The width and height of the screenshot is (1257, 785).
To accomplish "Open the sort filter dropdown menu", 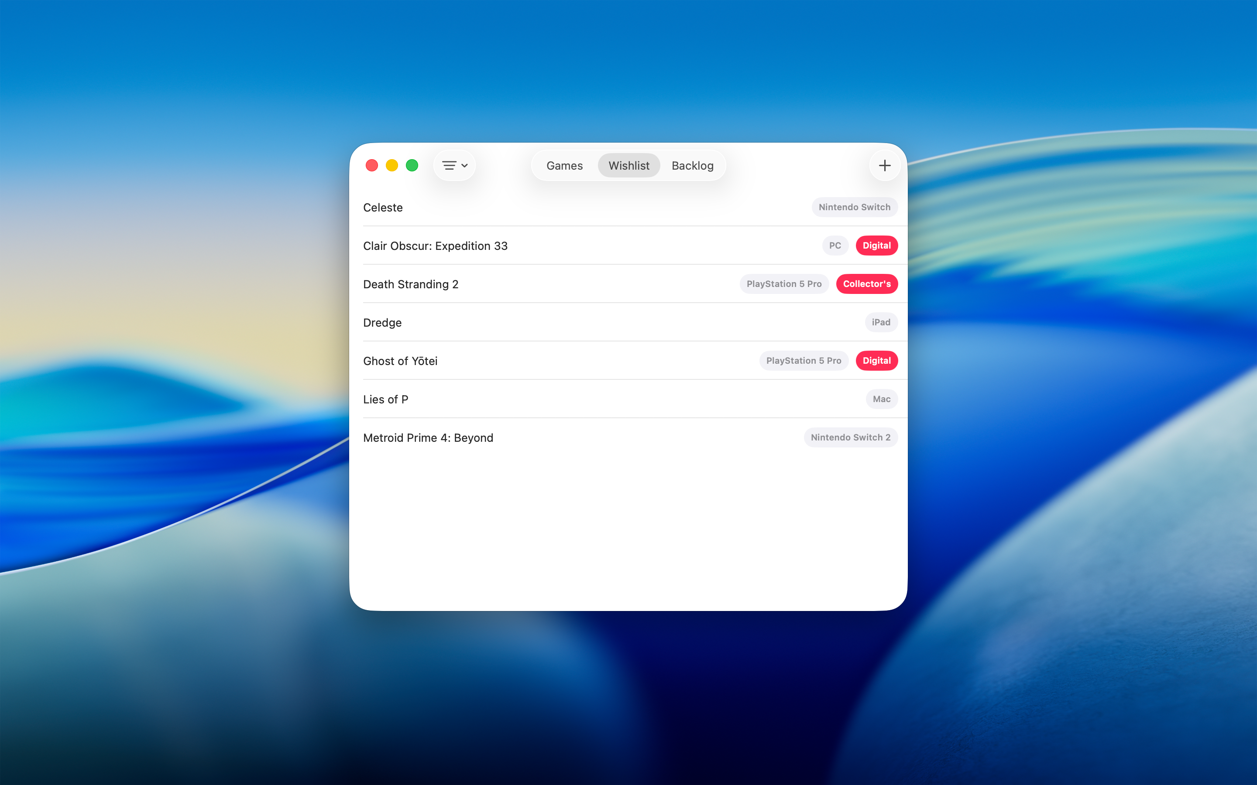I will (454, 166).
